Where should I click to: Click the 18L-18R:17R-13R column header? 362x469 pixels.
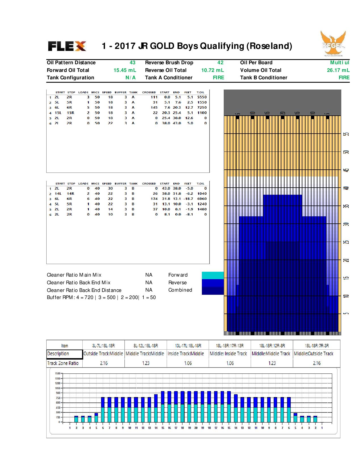point(230,346)
